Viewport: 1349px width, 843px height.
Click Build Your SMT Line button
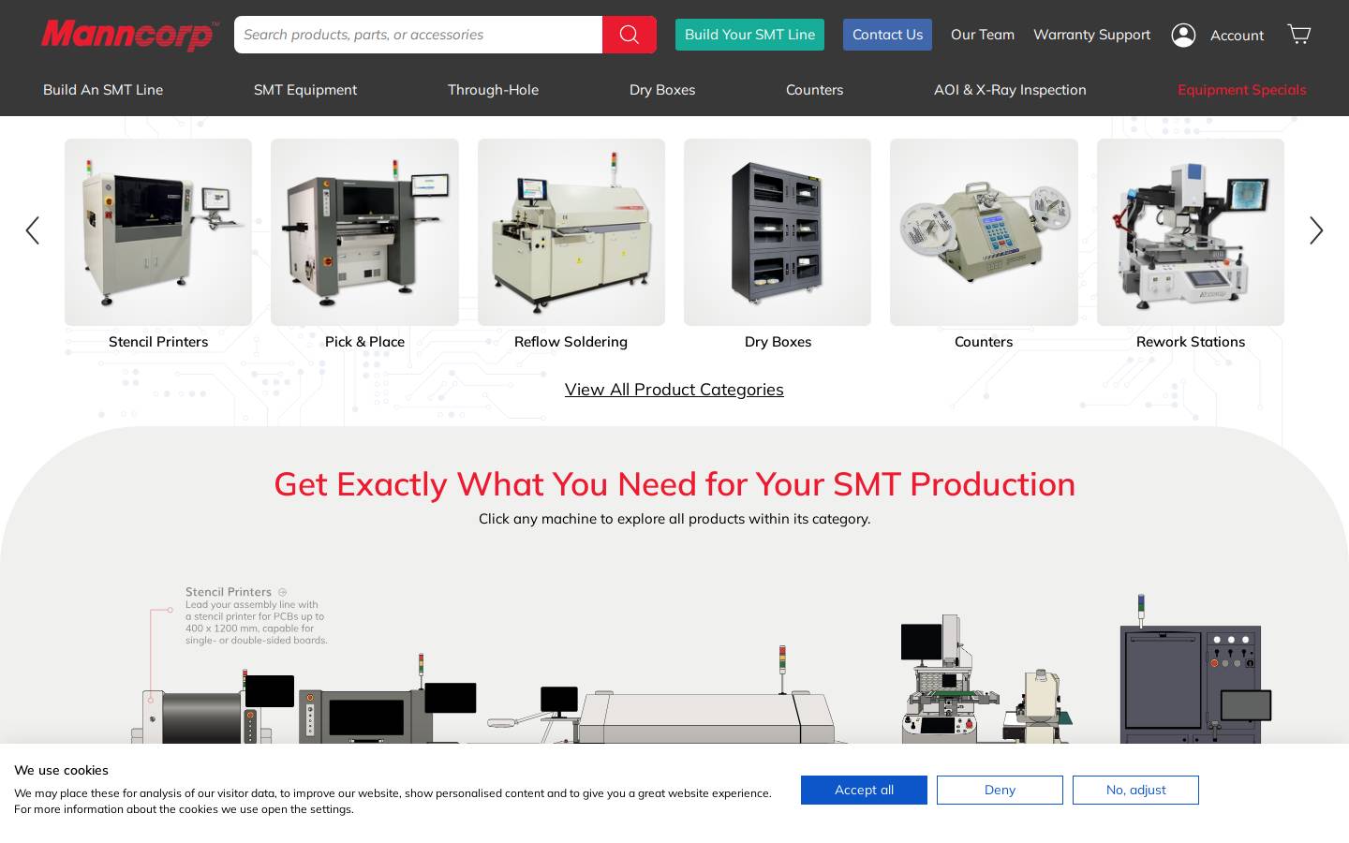[749, 35]
